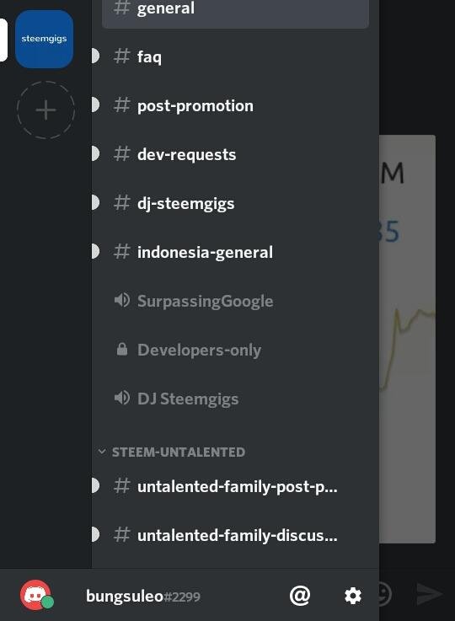Click the send message arrow icon

[429, 594]
